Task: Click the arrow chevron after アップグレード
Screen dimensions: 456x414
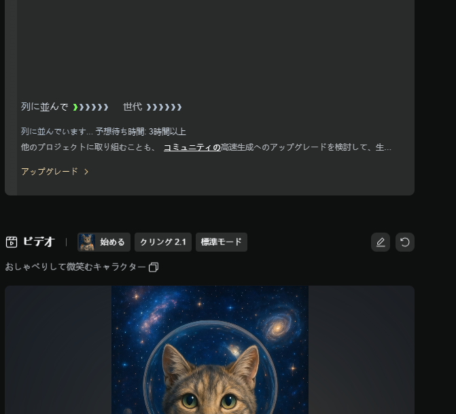Action: (86, 172)
